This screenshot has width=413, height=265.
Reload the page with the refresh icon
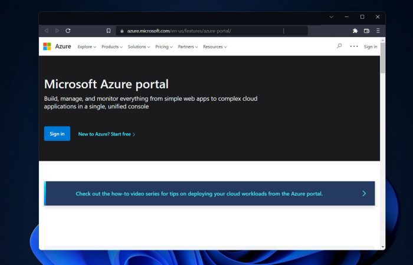pyautogui.click(x=68, y=31)
